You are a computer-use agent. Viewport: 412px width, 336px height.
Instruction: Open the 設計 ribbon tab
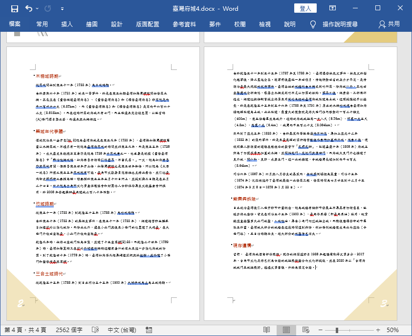pos(117,24)
